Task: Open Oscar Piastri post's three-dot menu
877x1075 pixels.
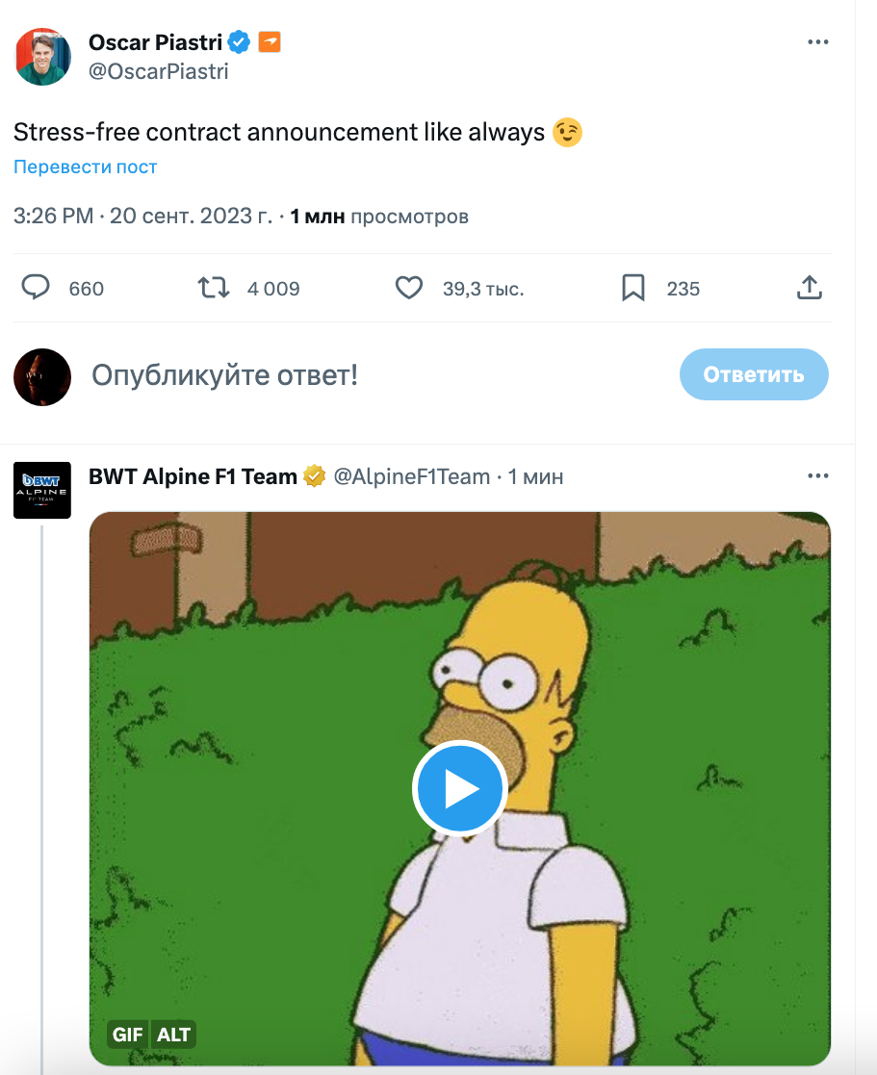Action: pos(817,42)
